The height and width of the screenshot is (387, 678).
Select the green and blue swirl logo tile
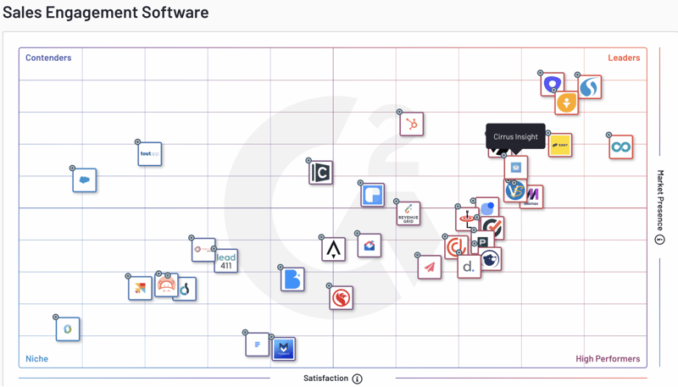(x=68, y=329)
